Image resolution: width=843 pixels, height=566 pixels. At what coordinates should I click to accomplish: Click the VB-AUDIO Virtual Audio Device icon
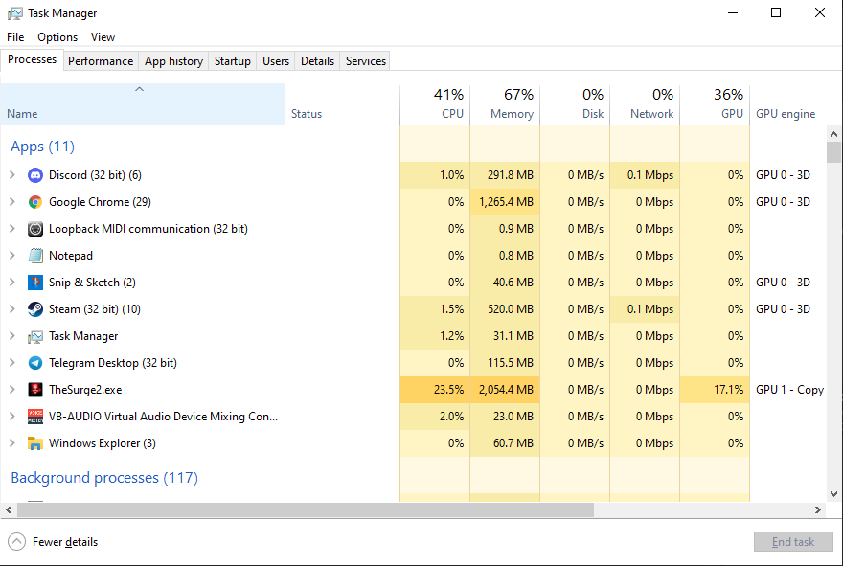point(35,417)
